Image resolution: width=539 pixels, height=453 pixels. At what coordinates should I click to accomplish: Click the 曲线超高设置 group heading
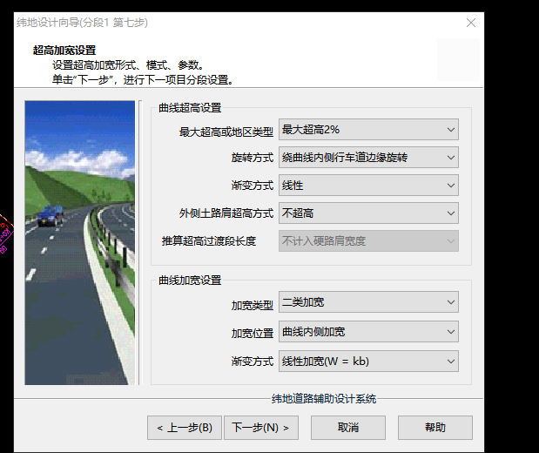point(190,108)
